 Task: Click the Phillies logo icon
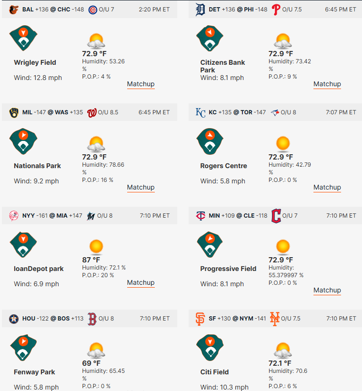click(x=276, y=10)
